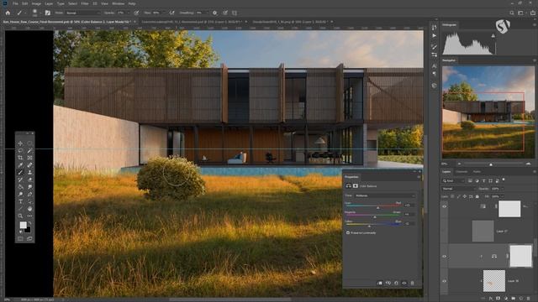
Task: Open the Flow value dropdown
Action: 163,13
